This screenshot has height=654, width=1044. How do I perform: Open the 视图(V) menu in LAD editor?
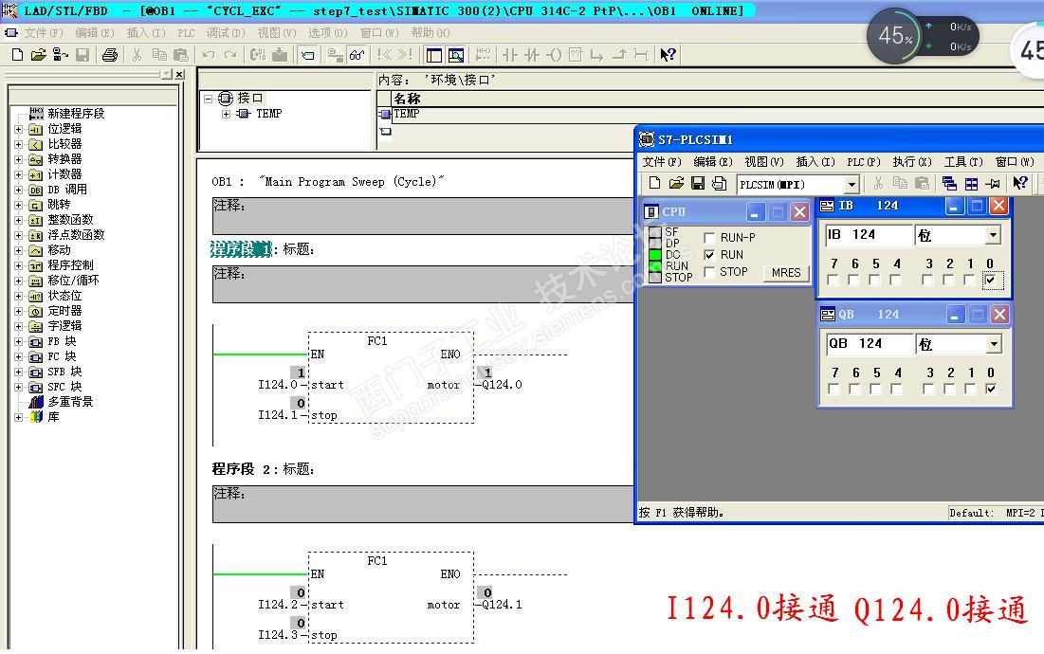tap(276, 32)
